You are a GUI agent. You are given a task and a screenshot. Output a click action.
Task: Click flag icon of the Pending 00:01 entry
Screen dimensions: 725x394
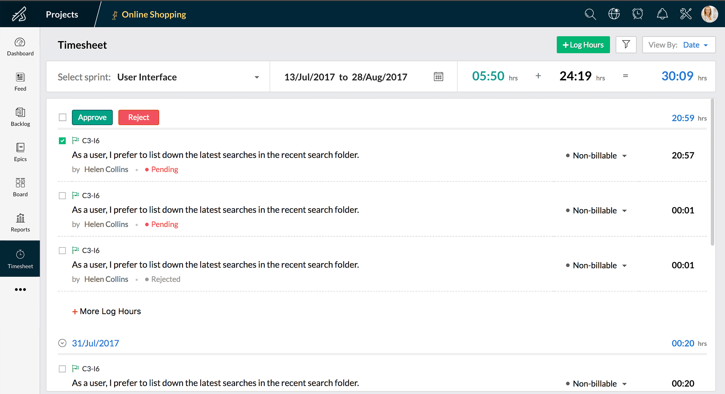(x=75, y=195)
